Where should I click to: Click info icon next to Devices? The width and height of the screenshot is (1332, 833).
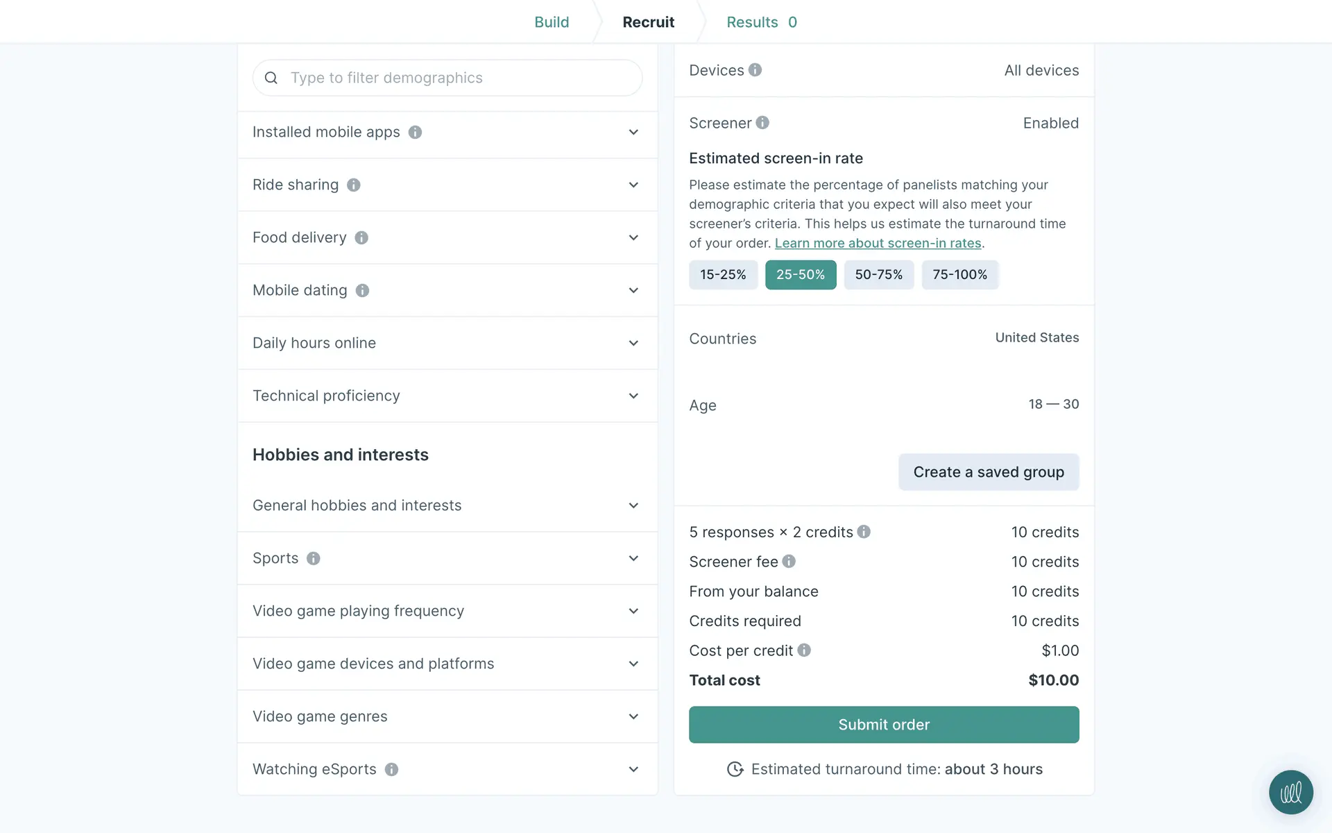pos(755,70)
